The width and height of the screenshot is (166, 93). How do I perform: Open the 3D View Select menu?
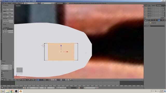point(10,80)
